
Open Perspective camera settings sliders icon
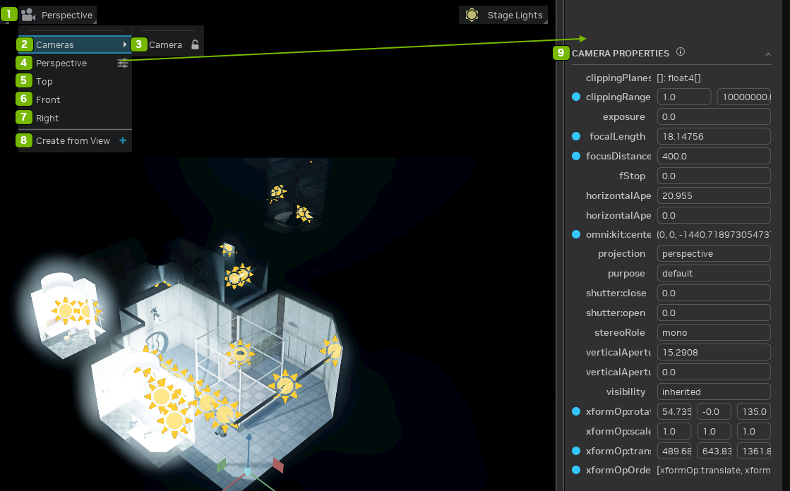pyautogui.click(x=123, y=63)
